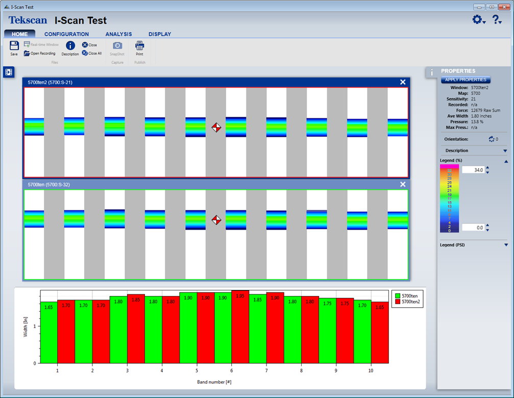Switch to the CONFIGURATION tab

(x=66, y=34)
